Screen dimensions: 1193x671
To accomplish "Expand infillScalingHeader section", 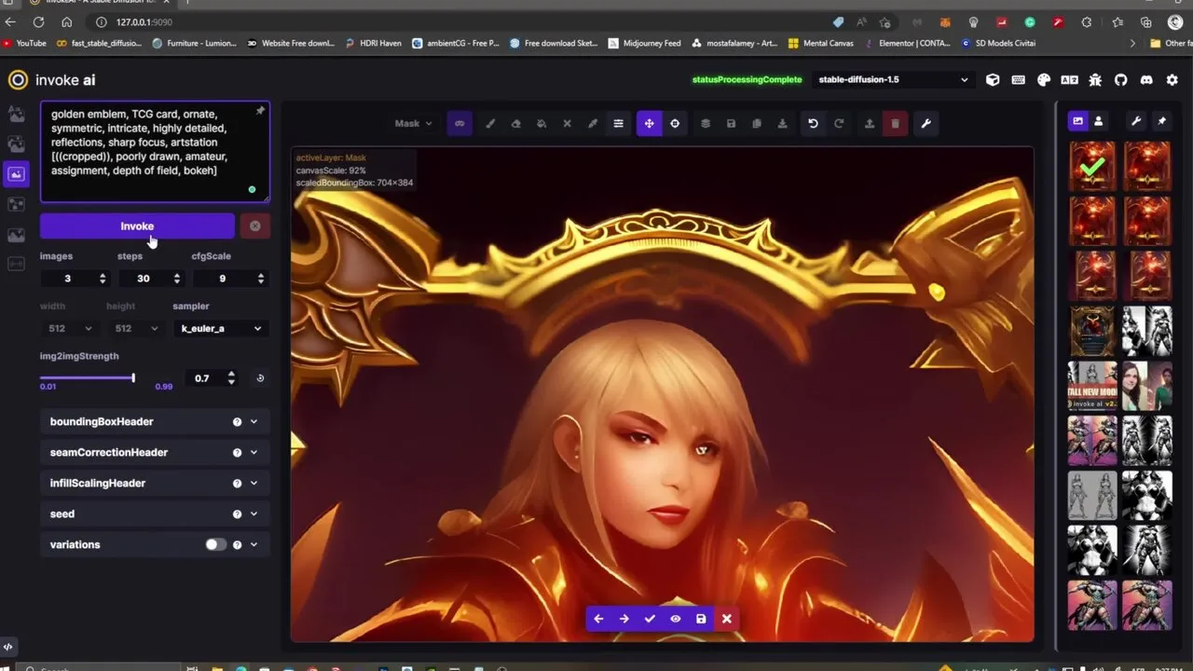I will coord(155,484).
